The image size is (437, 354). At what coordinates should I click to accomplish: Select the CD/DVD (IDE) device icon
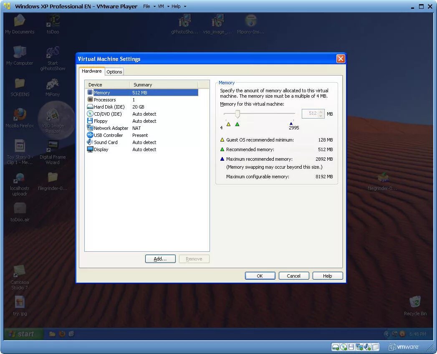pyautogui.click(x=90, y=114)
